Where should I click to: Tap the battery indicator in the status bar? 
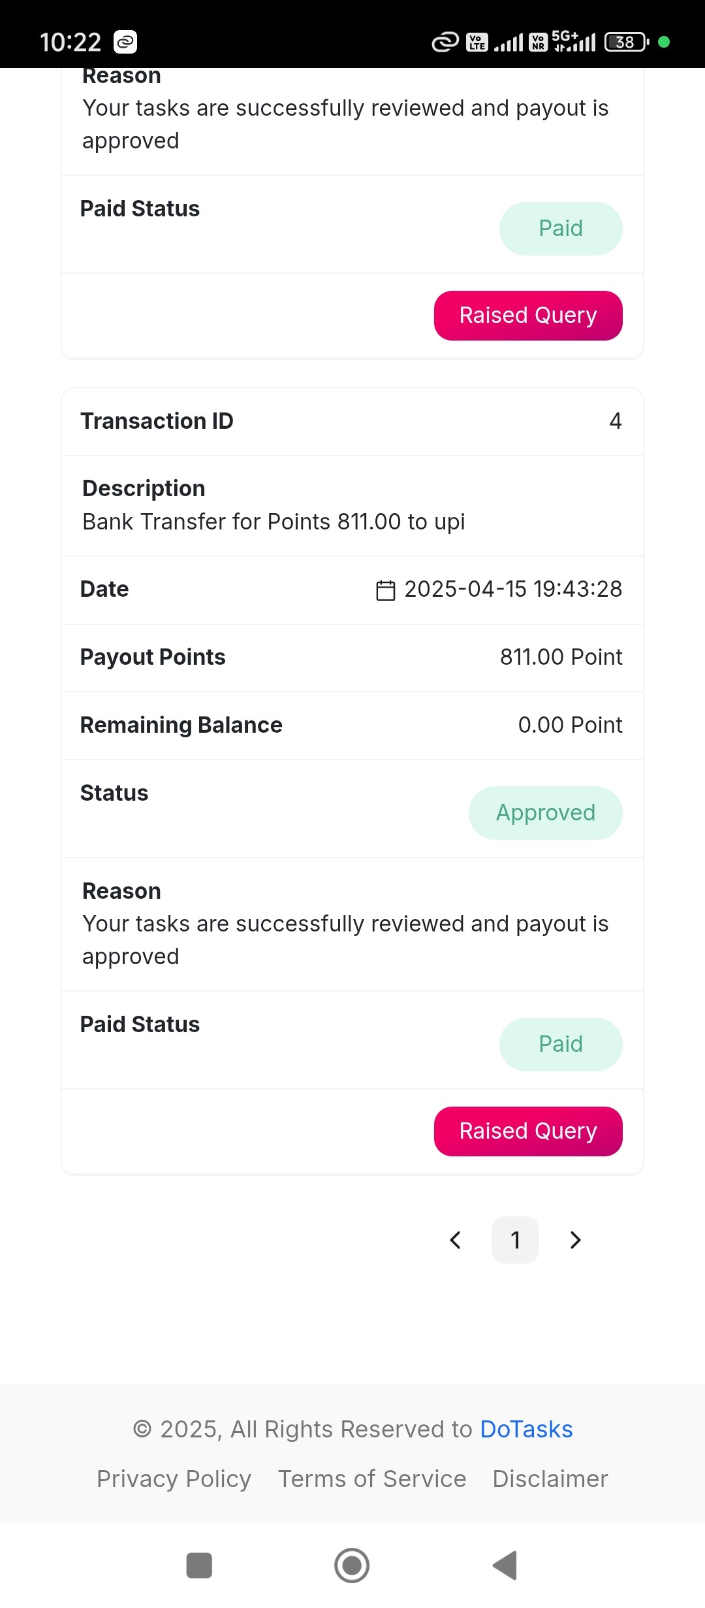click(x=627, y=42)
